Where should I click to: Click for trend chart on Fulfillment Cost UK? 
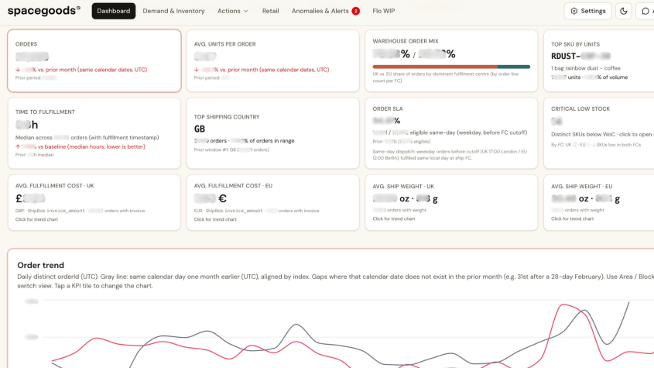click(x=36, y=219)
